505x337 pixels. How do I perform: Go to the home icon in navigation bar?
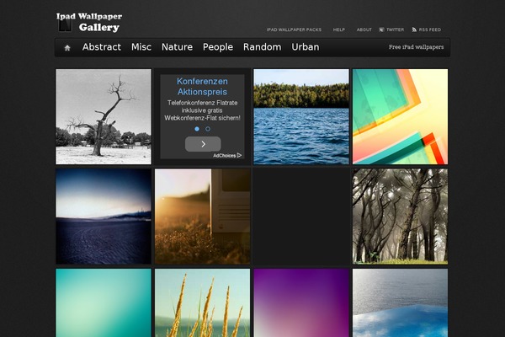[x=67, y=48]
